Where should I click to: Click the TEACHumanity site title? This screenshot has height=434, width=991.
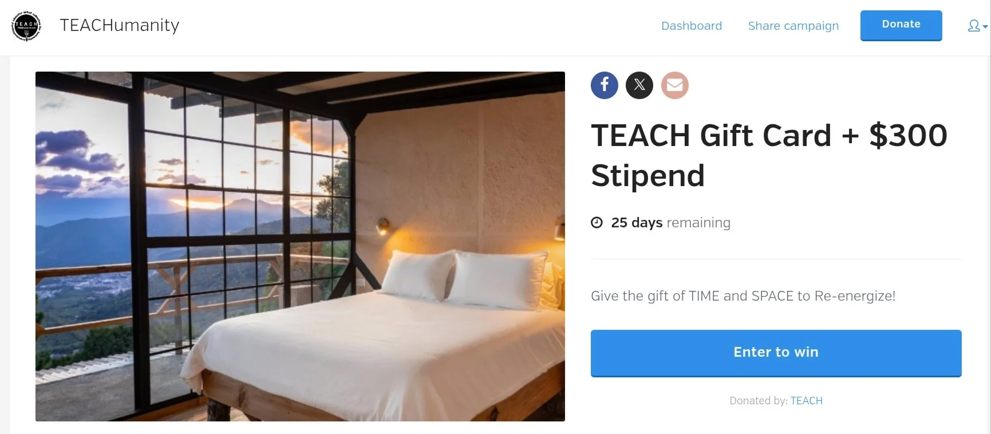tap(120, 25)
